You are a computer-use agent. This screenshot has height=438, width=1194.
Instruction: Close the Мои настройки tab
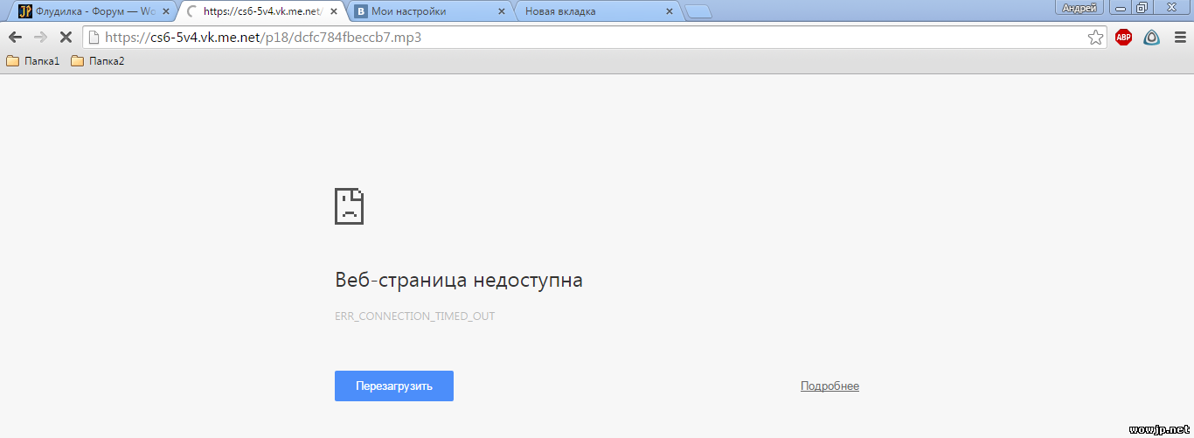pos(501,11)
